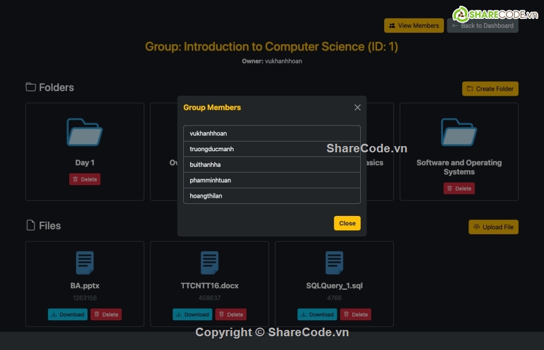
Task: Delete the Day 1 folder
Action: tap(85, 179)
